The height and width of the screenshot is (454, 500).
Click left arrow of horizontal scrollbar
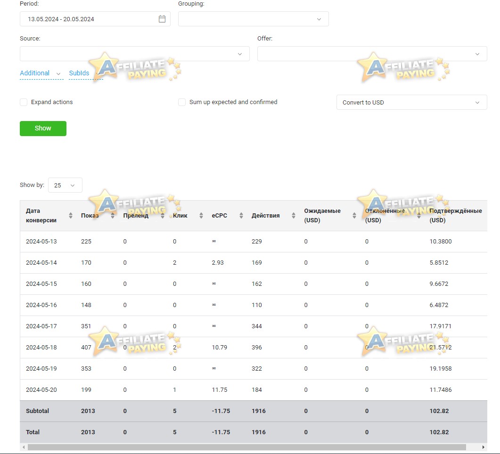pyautogui.click(x=24, y=447)
